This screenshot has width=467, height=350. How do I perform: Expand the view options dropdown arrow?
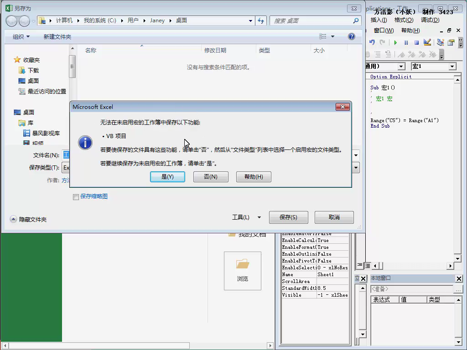(332, 36)
